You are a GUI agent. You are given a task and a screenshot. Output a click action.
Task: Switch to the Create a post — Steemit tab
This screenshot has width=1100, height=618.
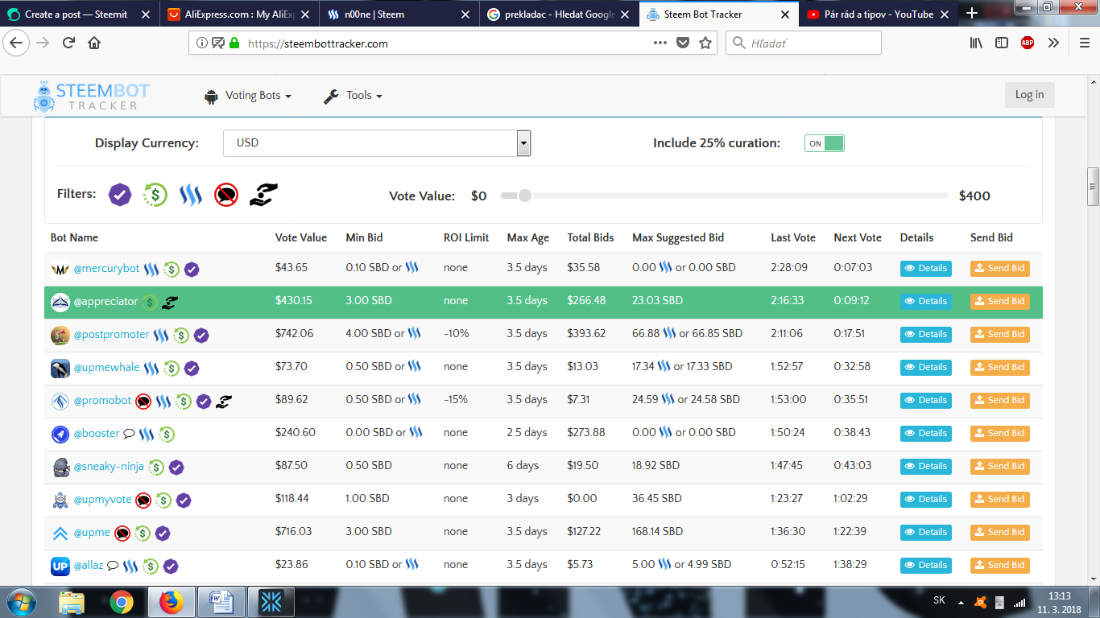click(80, 14)
